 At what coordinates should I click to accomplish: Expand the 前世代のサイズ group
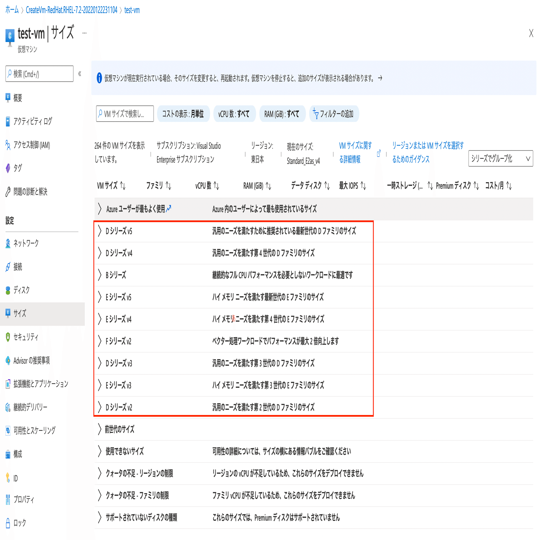coord(99,429)
